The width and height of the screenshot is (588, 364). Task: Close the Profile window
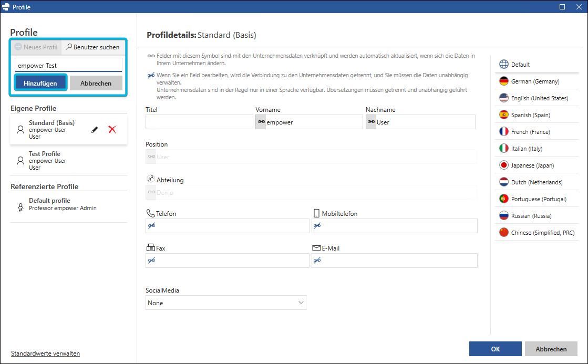pos(579,7)
